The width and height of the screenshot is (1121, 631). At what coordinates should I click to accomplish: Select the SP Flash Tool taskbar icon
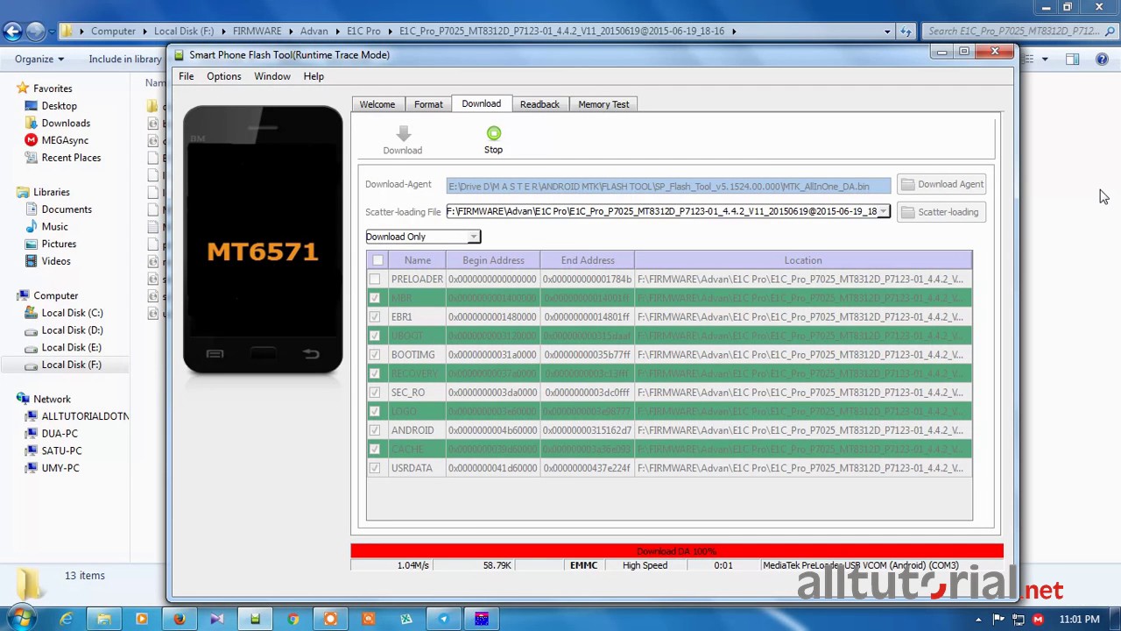pyautogui.click(x=255, y=620)
